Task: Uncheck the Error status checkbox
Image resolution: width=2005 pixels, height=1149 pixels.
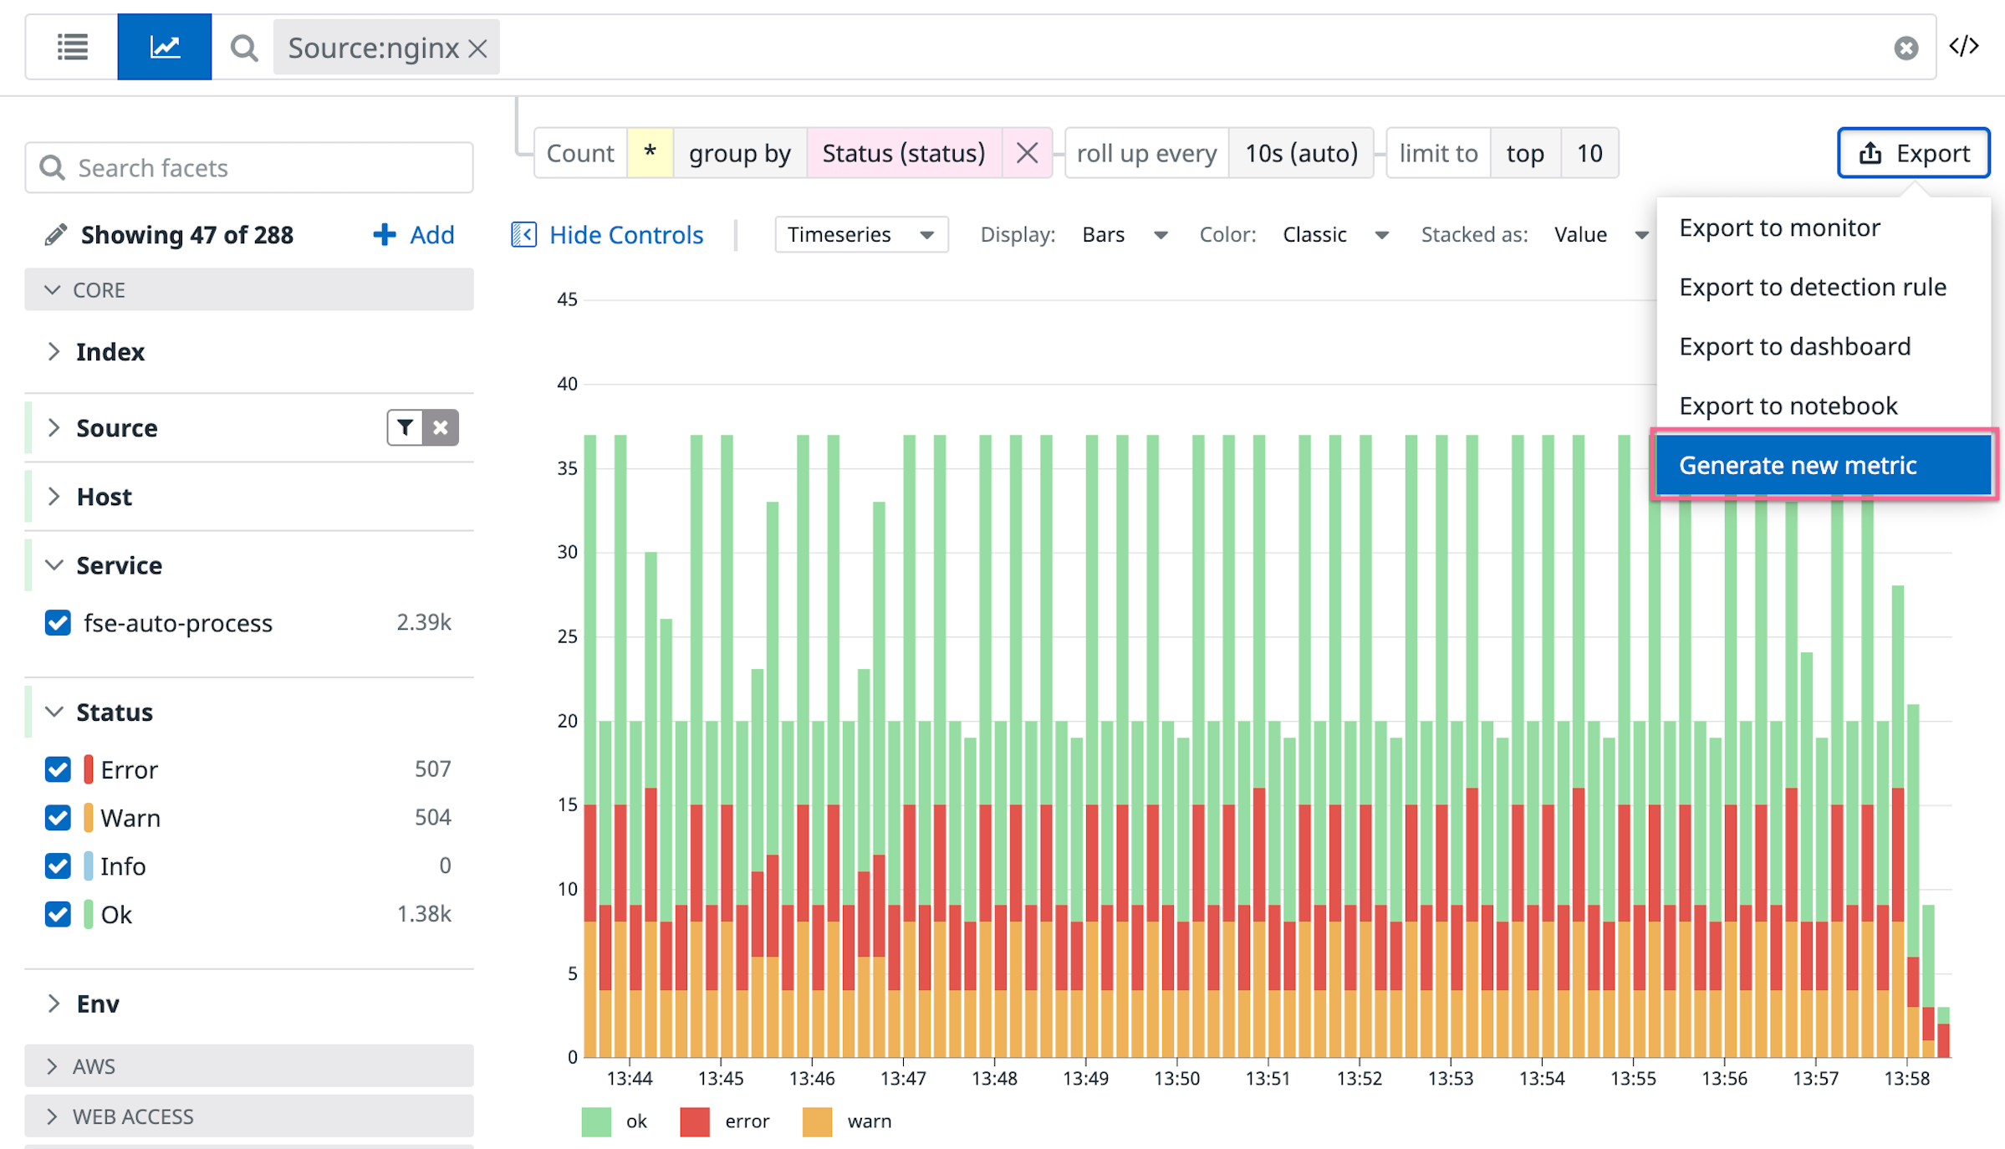Action: pyautogui.click(x=58, y=769)
